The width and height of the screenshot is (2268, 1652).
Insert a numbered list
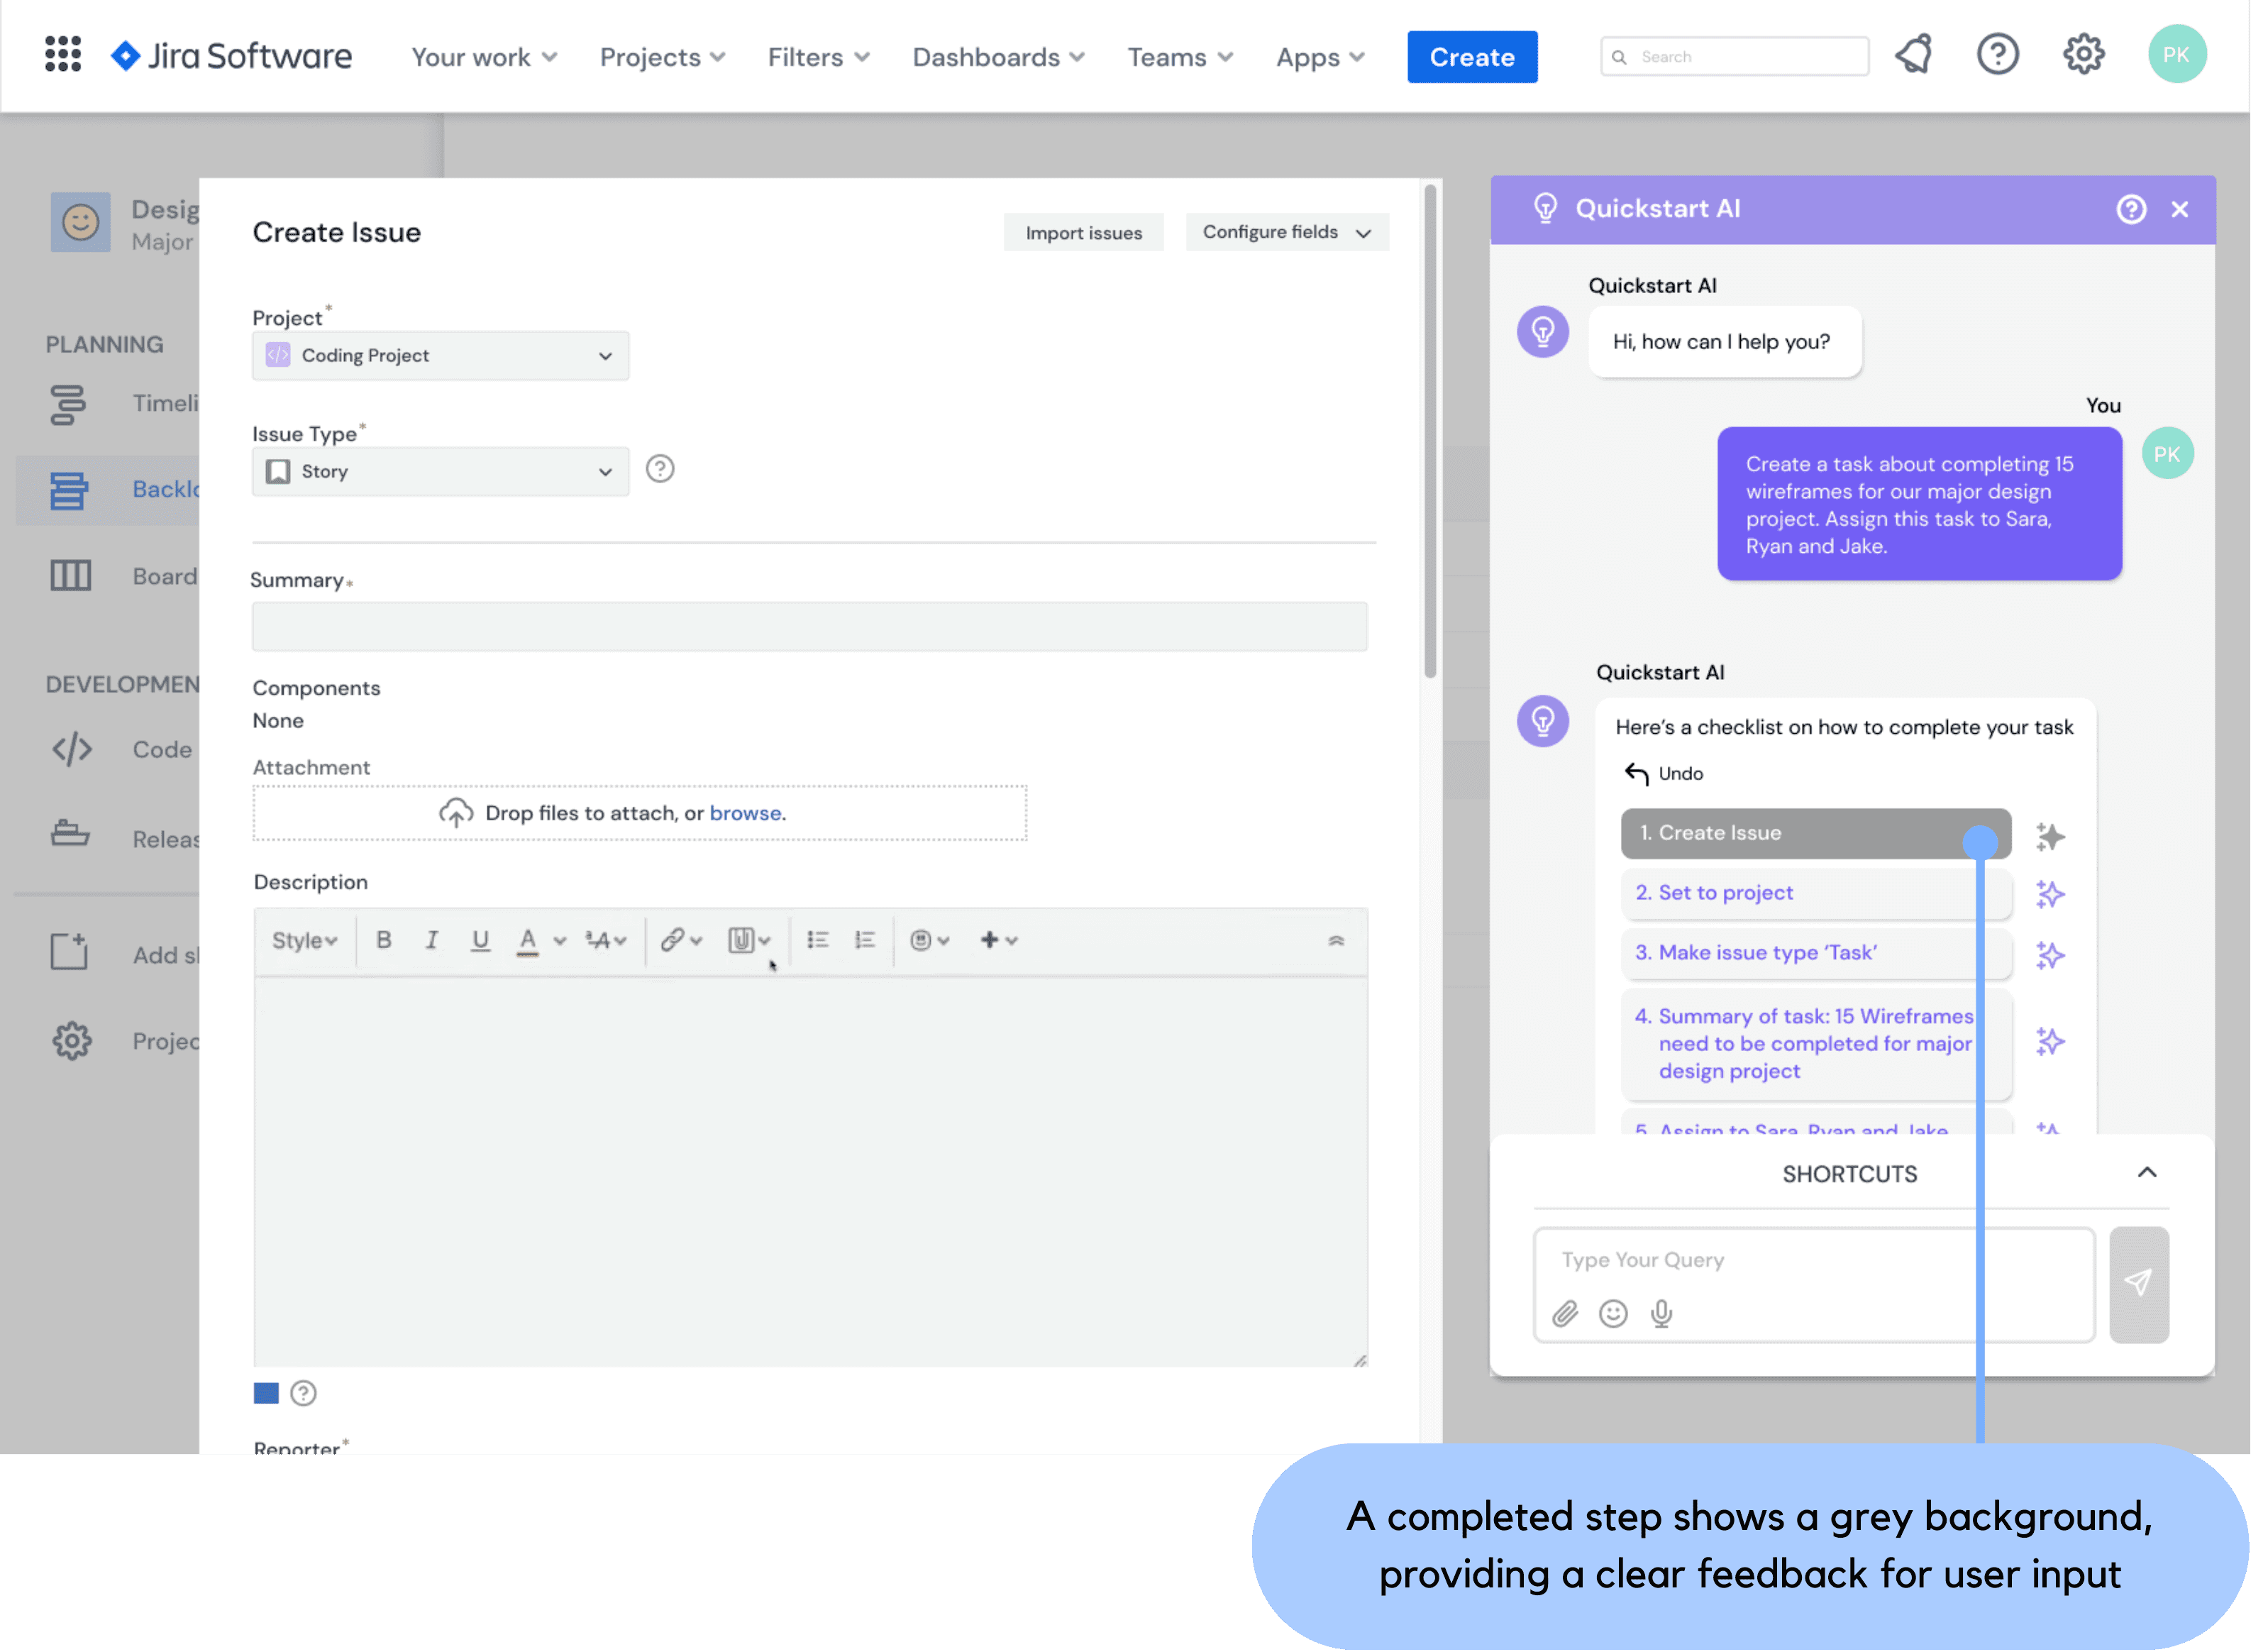click(x=866, y=941)
